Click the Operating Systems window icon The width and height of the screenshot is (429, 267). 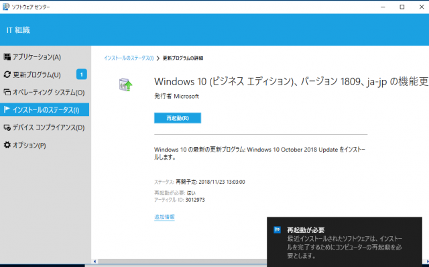coord(7,93)
